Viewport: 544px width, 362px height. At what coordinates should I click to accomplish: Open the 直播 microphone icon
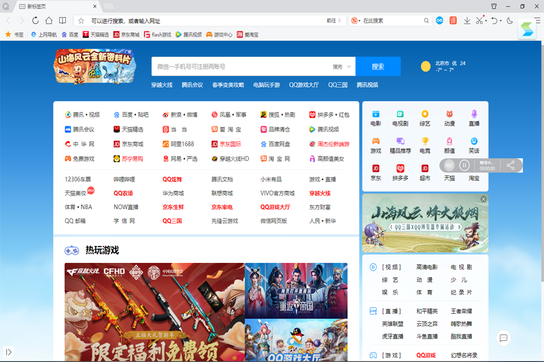[x=474, y=118]
